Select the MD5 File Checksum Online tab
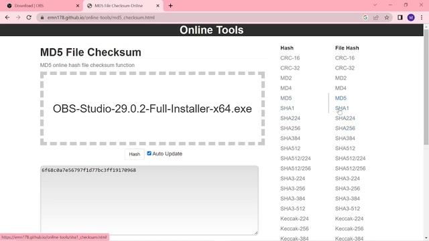 click(123, 5)
